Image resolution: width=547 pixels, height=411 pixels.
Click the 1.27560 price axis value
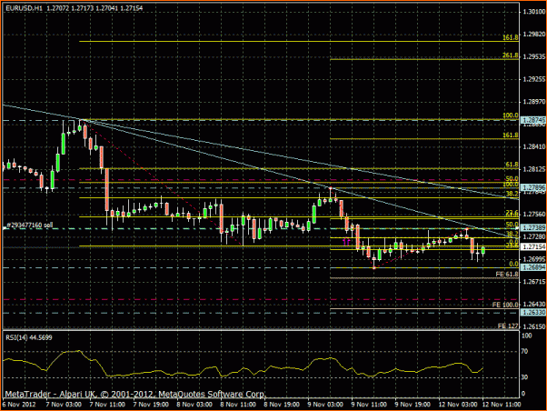(x=533, y=214)
